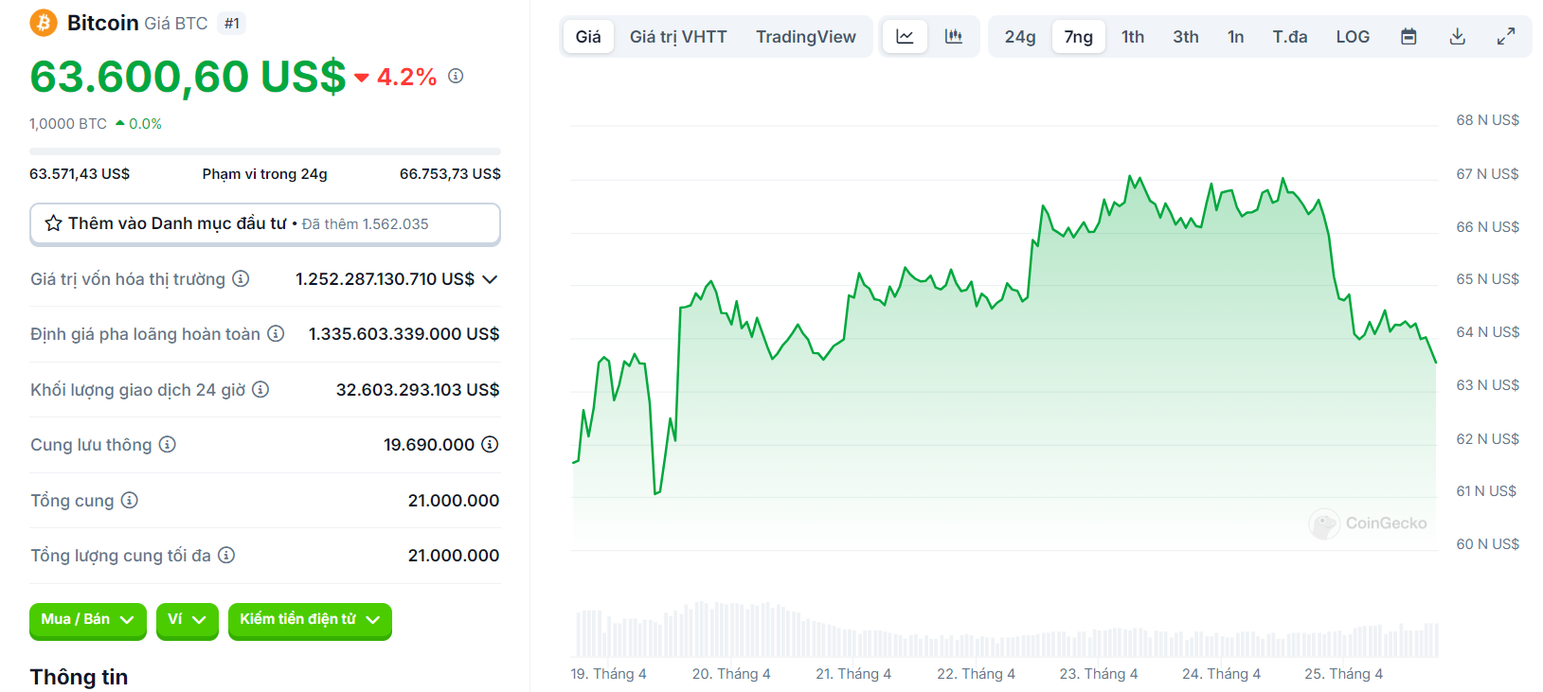Set chart range to 1n
Image resolution: width=1543 pixels, height=692 pixels.
pos(1236,37)
